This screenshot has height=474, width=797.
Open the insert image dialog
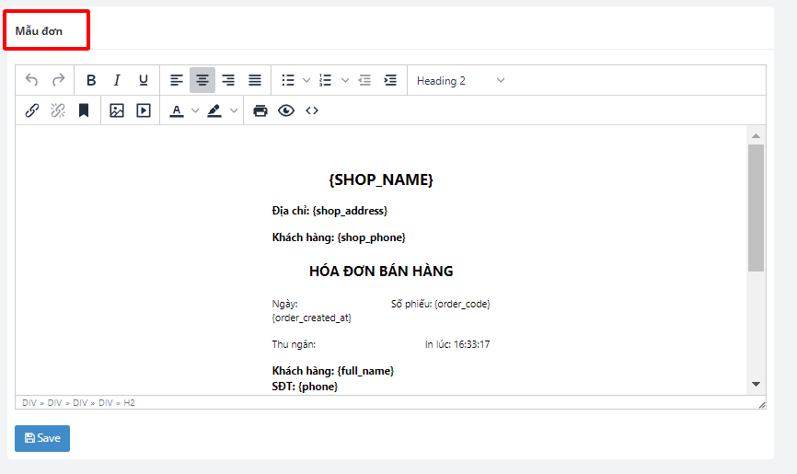[117, 110]
